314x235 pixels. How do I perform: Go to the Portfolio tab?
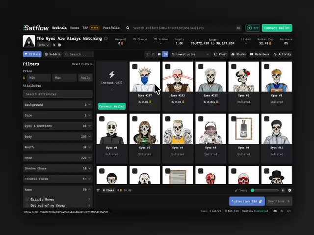click(111, 28)
